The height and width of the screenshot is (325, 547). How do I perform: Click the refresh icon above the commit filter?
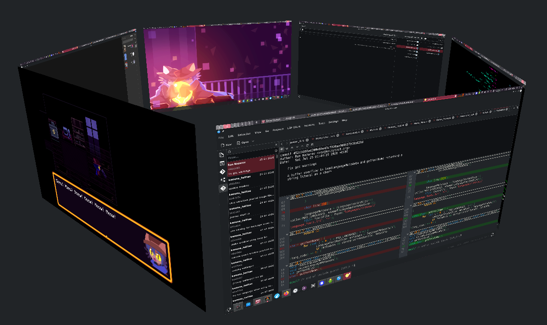pyautogui.click(x=229, y=152)
